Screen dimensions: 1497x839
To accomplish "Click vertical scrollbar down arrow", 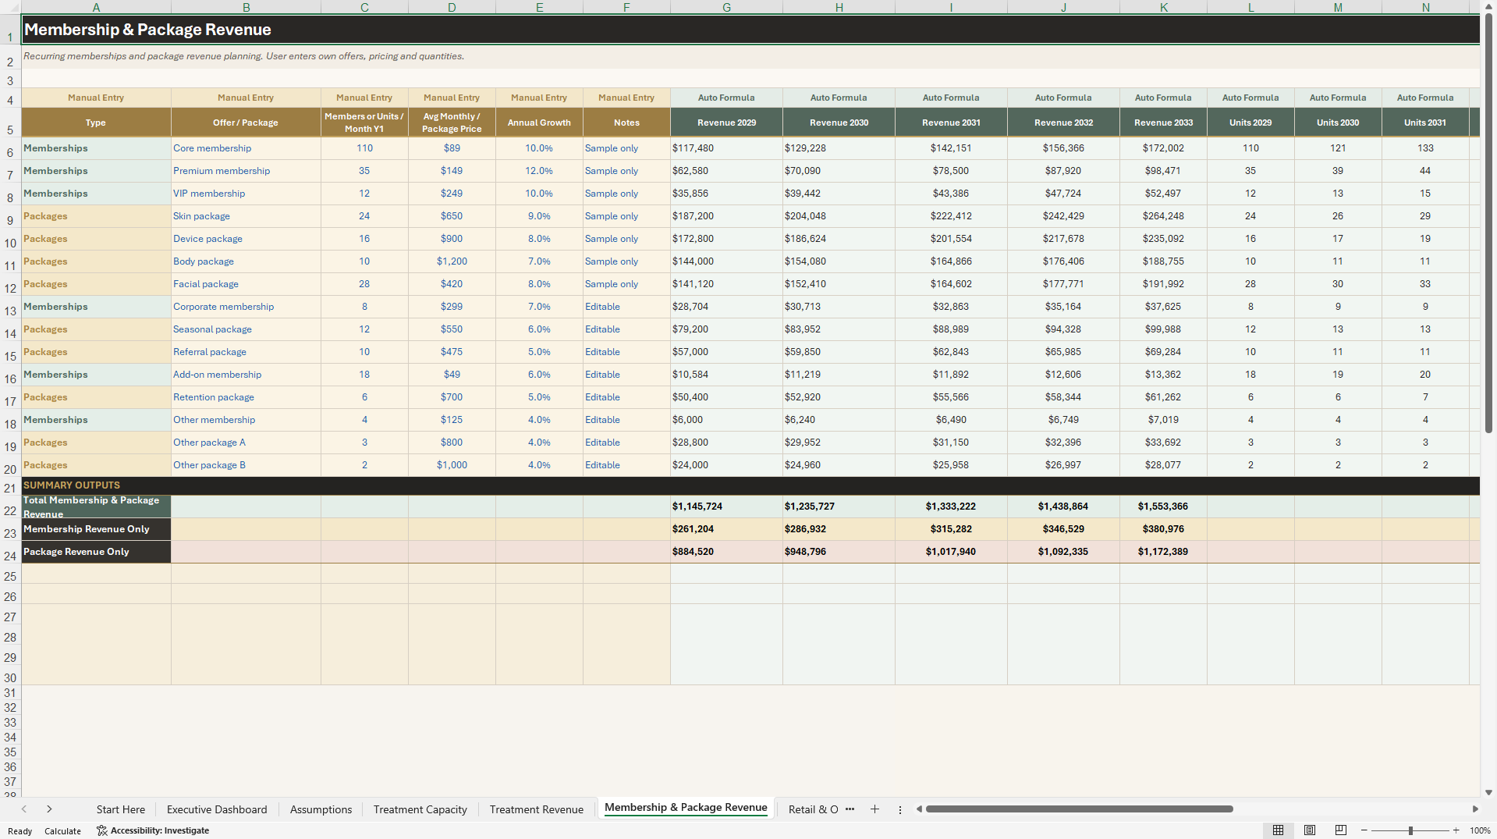I will tap(1488, 792).
